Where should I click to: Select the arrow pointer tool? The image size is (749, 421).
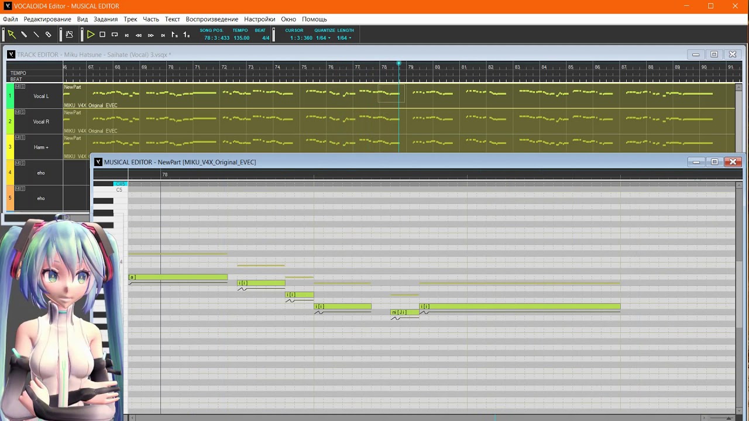coord(11,34)
